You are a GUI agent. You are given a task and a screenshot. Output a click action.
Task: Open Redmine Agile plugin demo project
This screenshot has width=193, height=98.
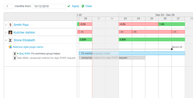pyautogui.click(x=28, y=47)
